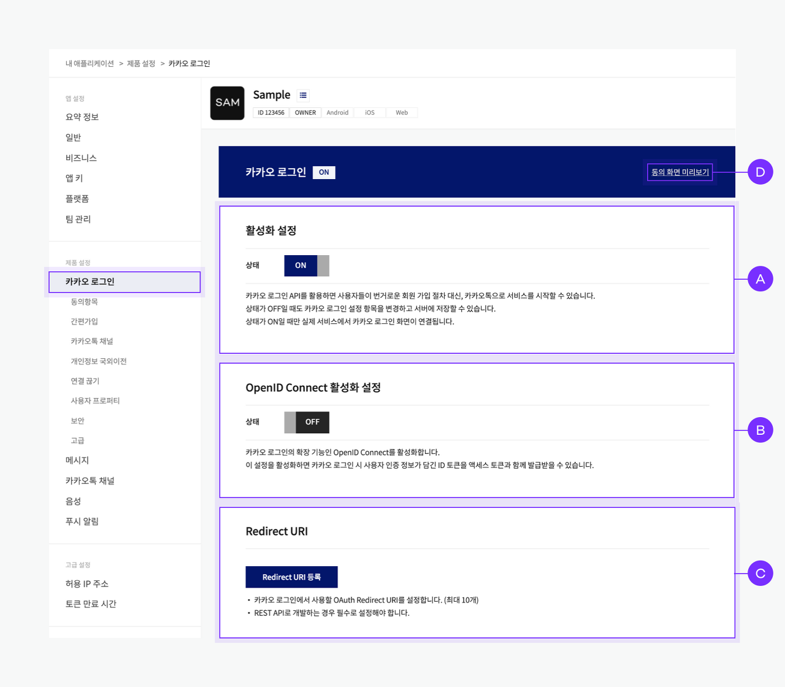Screen dimensions: 785x687
Task: Click the 앱 설정 sidebar group label
Action: pos(75,99)
